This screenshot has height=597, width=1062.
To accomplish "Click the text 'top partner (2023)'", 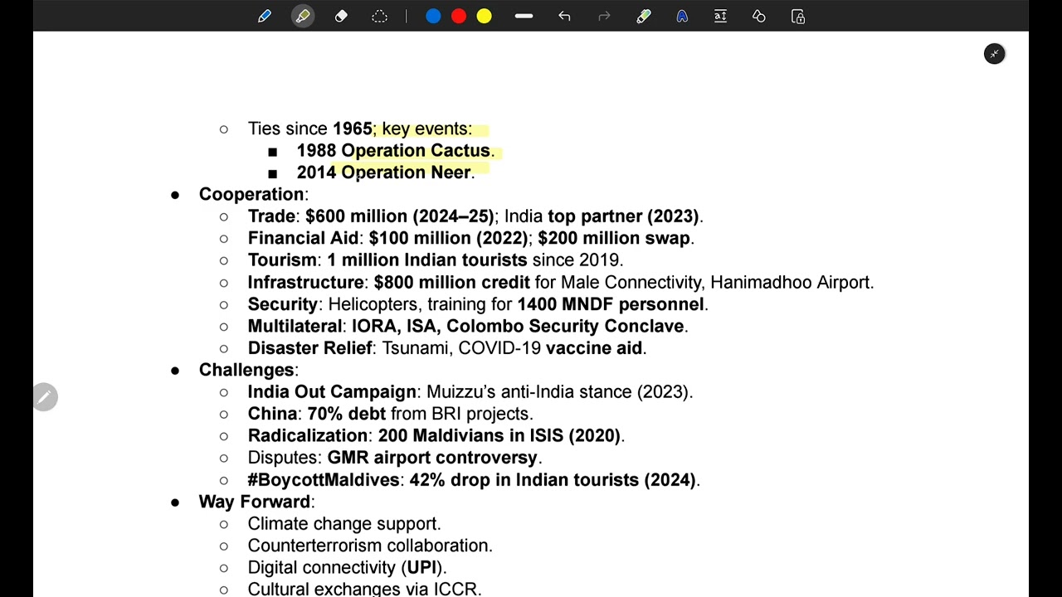I will [623, 216].
